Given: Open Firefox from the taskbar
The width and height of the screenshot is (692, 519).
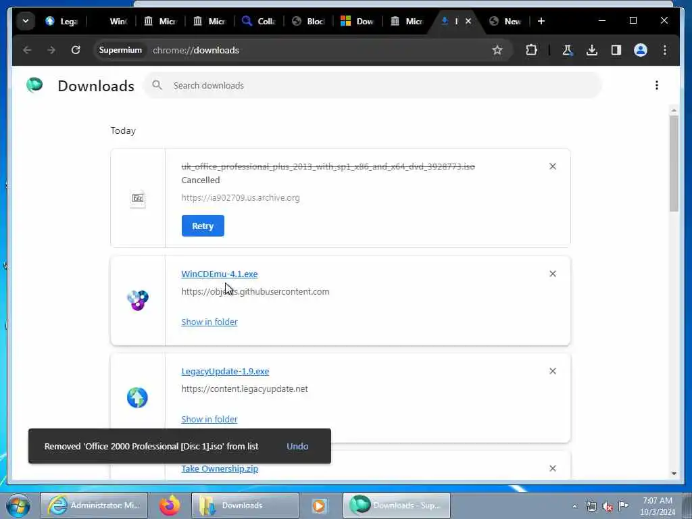Looking at the screenshot, I should [x=170, y=505].
